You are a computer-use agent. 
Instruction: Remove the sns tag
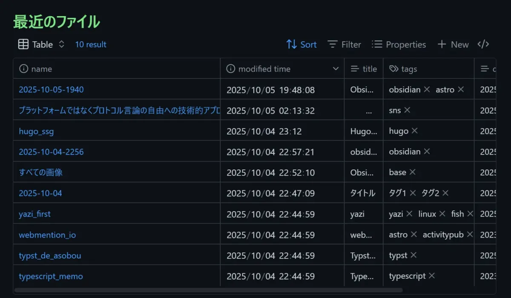click(407, 110)
